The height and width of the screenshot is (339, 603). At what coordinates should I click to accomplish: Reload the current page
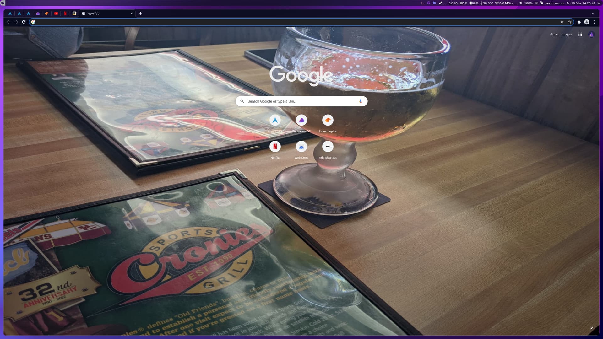pyautogui.click(x=24, y=22)
